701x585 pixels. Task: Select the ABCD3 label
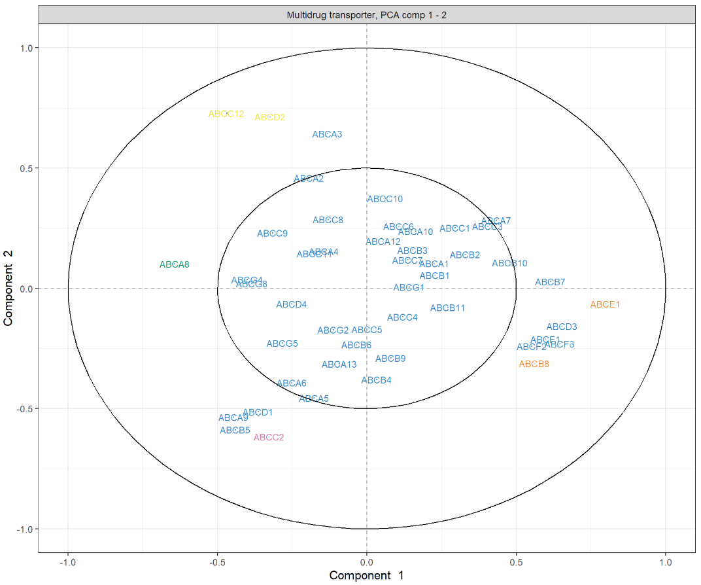tap(562, 327)
